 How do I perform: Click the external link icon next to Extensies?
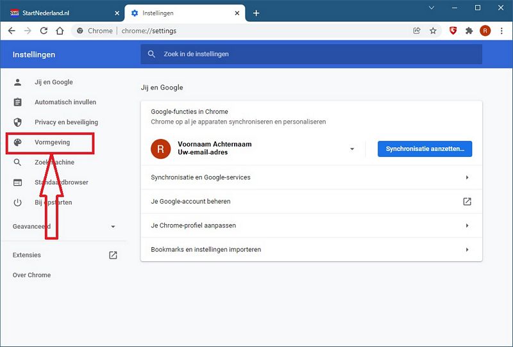113,255
